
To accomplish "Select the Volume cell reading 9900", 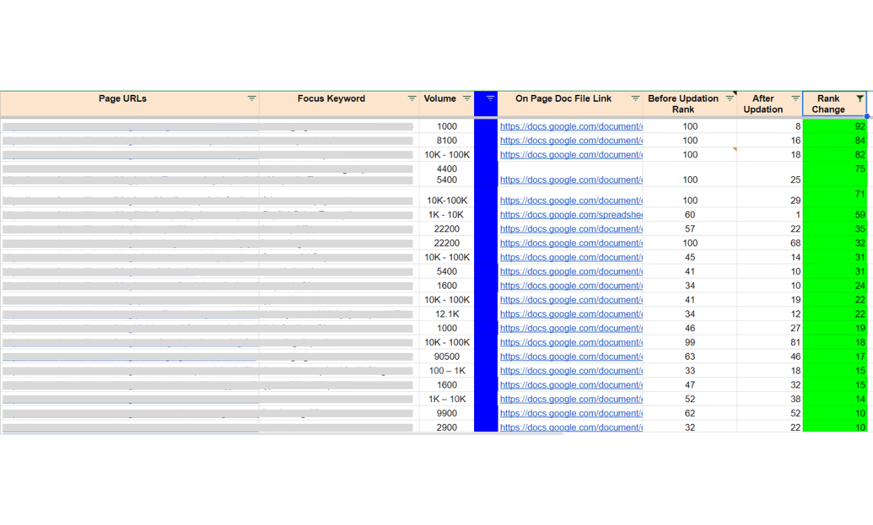I will coord(447,413).
